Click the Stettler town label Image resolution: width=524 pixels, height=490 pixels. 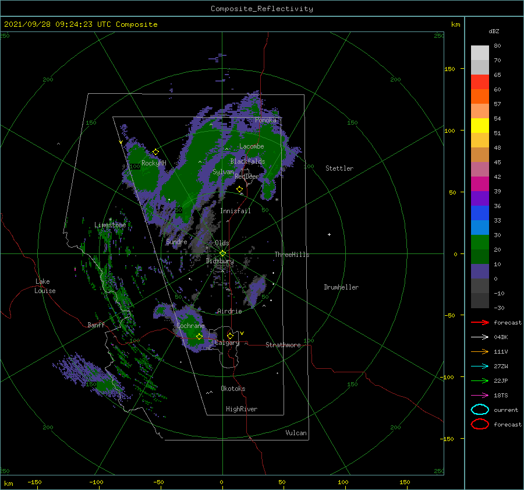point(339,168)
